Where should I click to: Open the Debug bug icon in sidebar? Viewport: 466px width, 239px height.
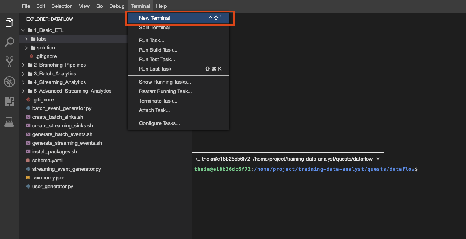coord(9,82)
